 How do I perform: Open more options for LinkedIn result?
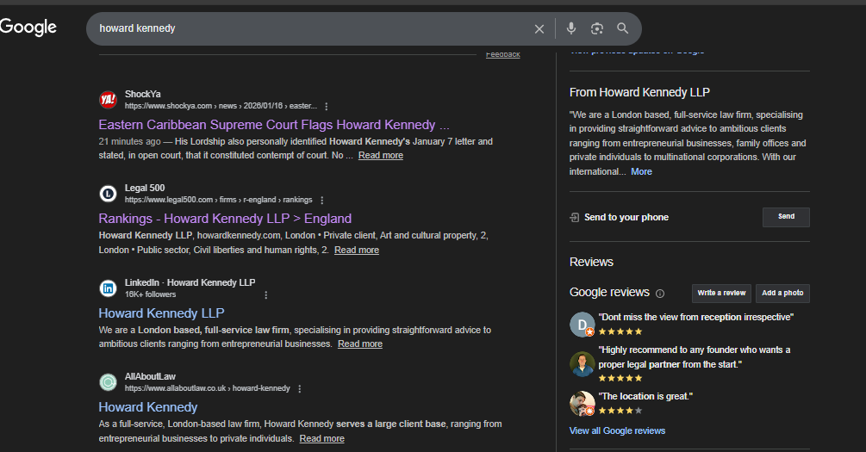pos(265,294)
